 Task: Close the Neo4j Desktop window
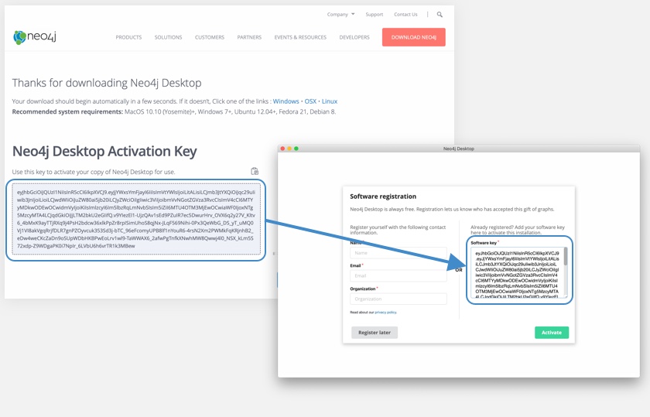tap(282, 149)
